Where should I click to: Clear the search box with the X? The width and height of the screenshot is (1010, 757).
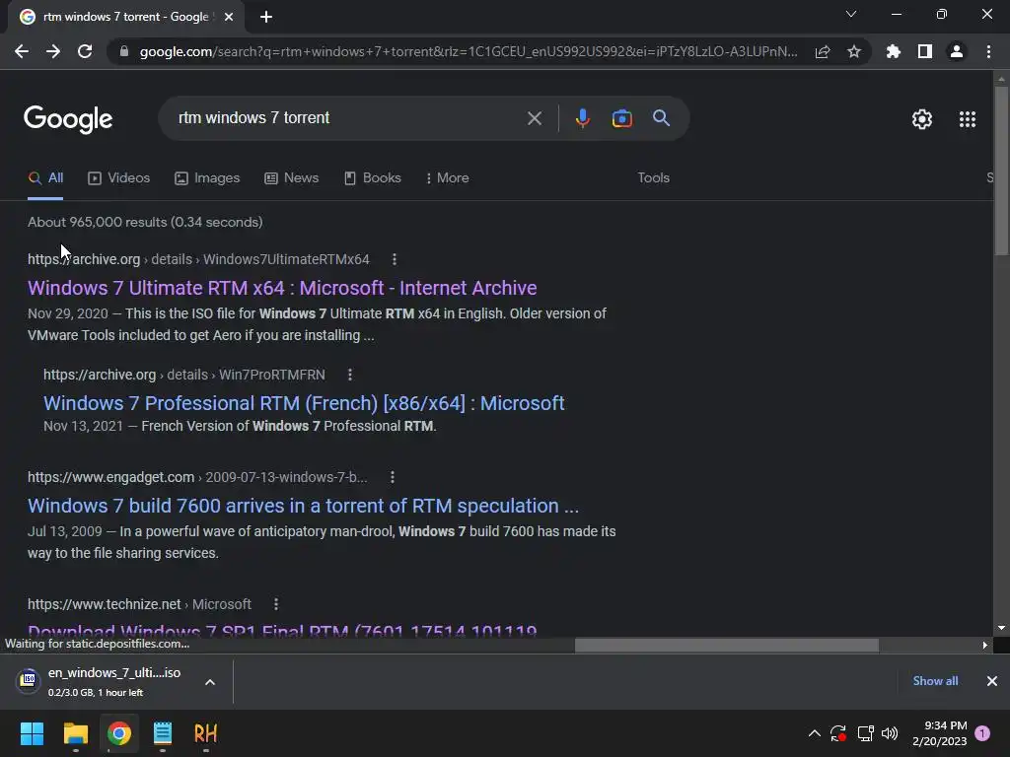(x=534, y=118)
